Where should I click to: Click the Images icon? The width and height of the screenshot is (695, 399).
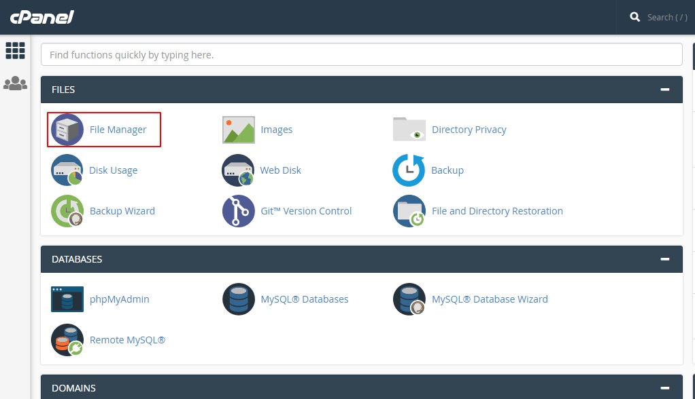coord(239,130)
